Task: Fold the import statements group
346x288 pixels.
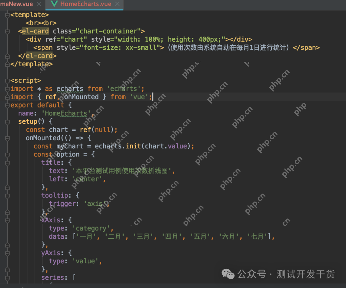Action: 7,89
